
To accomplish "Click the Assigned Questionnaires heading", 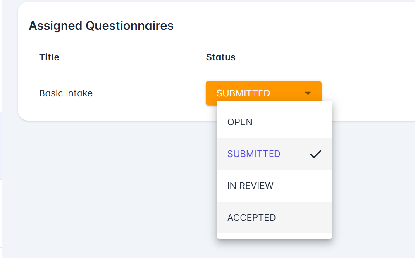I will pos(101,26).
